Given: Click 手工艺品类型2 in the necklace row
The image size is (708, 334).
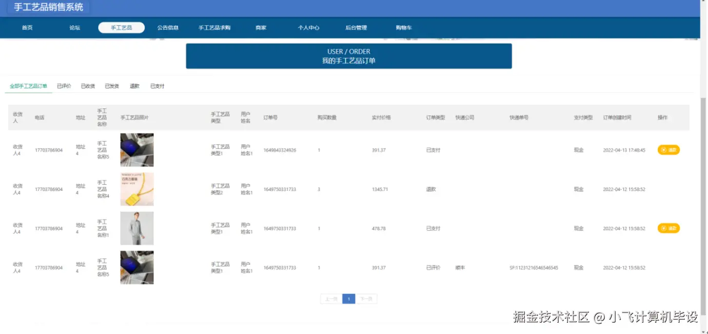Looking at the screenshot, I should pyautogui.click(x=220, y=189).
